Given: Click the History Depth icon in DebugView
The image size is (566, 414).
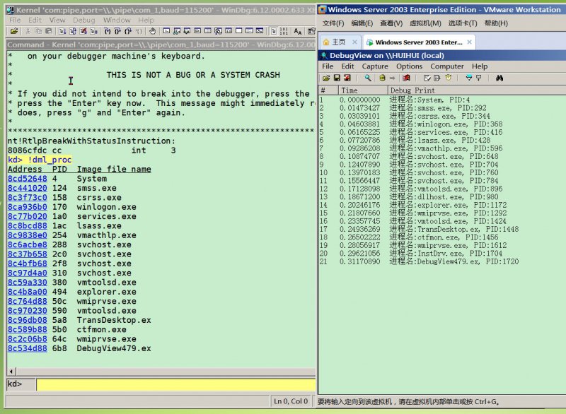Looking at the screenshot, I should 479,78.
